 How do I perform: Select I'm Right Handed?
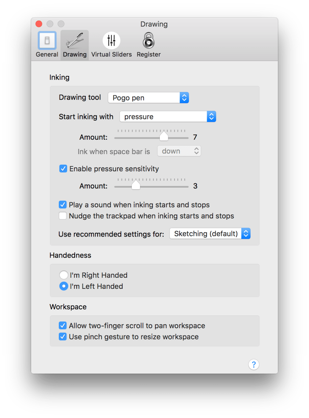click(x=64, y=275)
